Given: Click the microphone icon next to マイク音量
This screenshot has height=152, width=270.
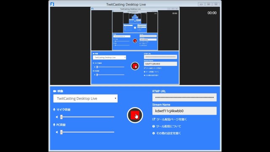Looking at the screenshot, I should [54, 110].
